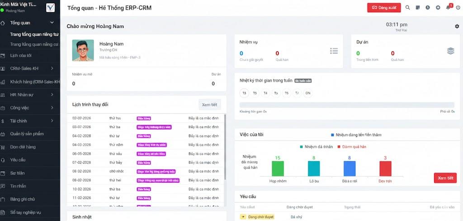The width and height of the screenshot is (463, 221).
Task: Click the briefcase icon beside Công việc
Action: (3, 108)
